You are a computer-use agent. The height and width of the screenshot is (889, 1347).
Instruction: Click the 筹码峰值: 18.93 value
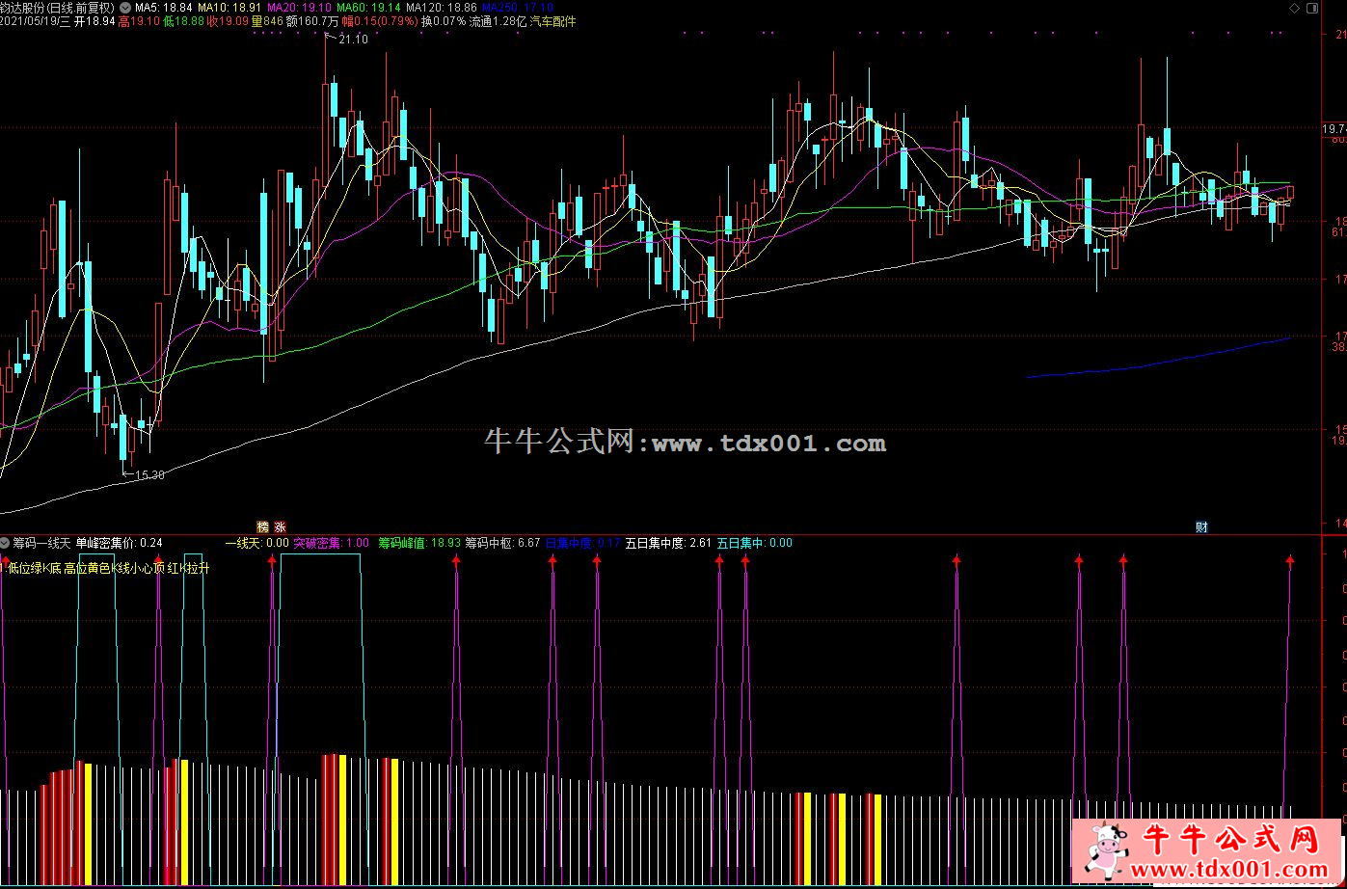[418, 543]
